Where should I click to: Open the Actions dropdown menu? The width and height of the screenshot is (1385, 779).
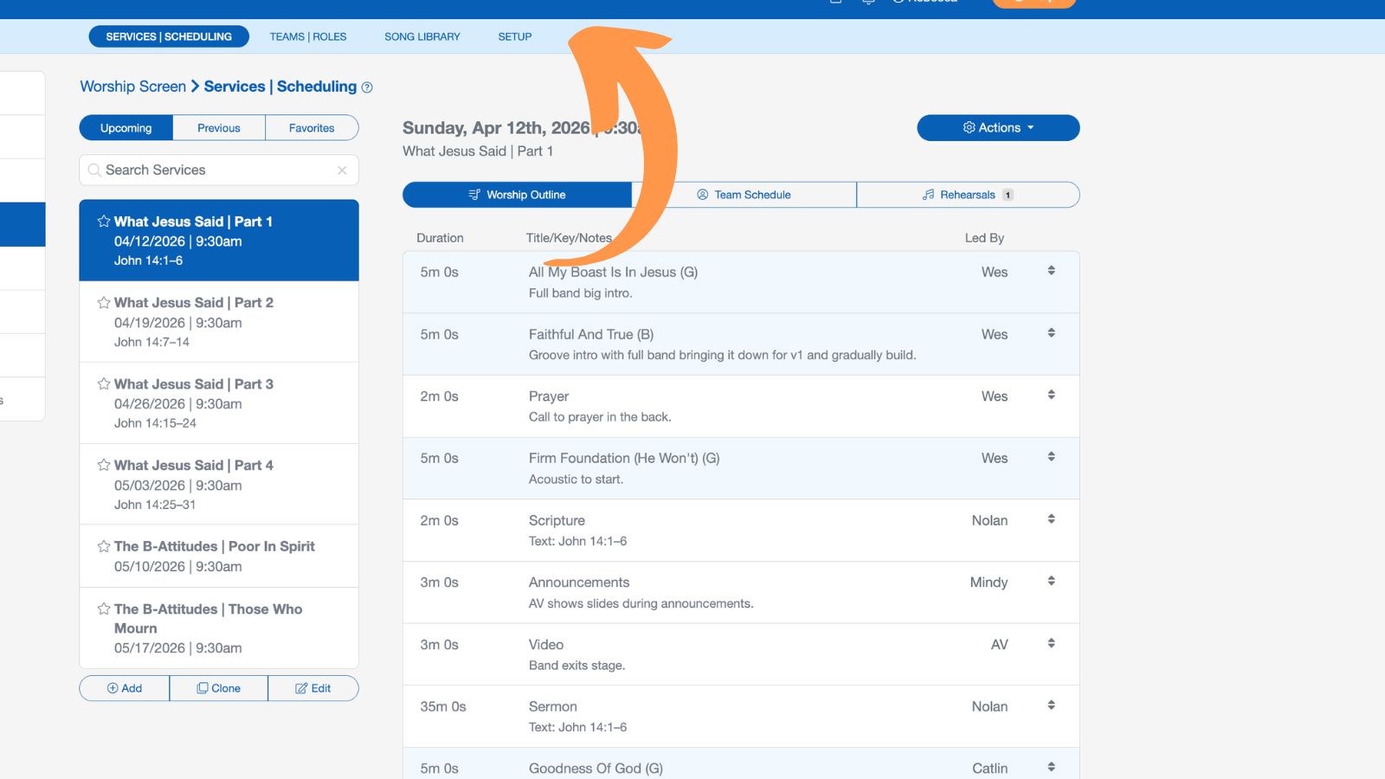997,127
